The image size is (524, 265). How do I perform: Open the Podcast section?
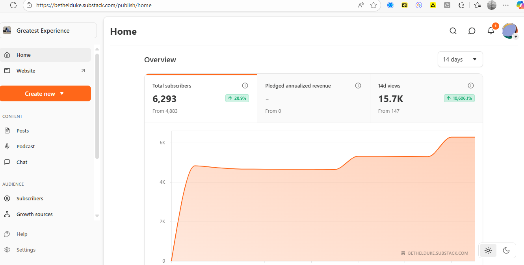pos(25,146)
